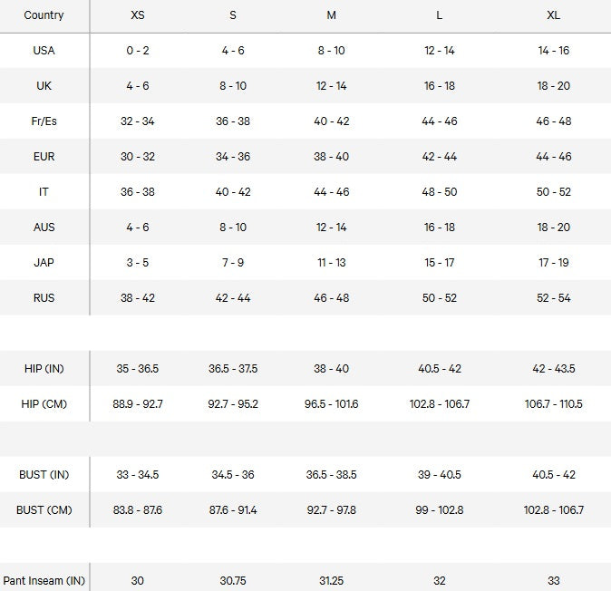Image resolution: width=611 pixels, height=591 pixels.
Task: Click the HIP (IN) row label
Action: point(44,369)
